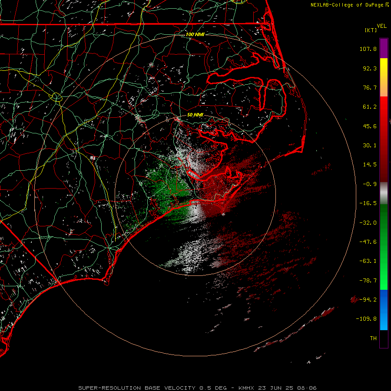Viewport: 391px width, 391px height.
Task: Click the -32.0 scale value
Action: [368, 223]
